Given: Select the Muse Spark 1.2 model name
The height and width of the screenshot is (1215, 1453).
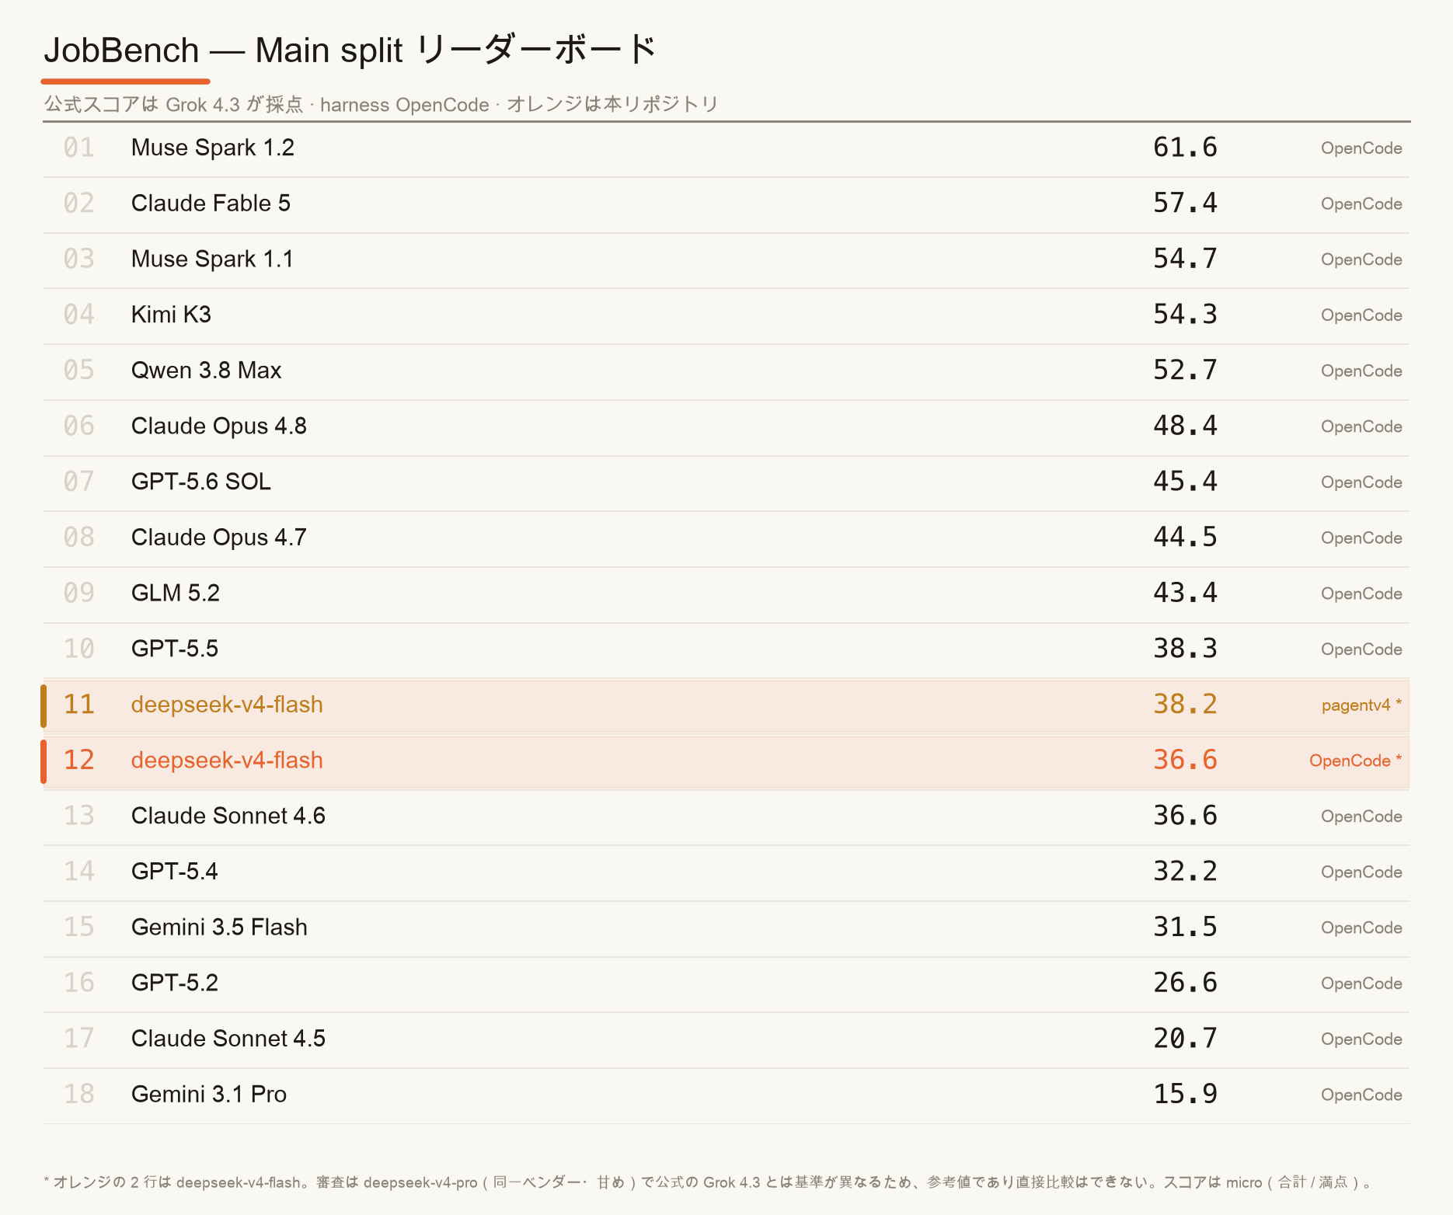Looking at the screenshot, I should click(213, 148).
